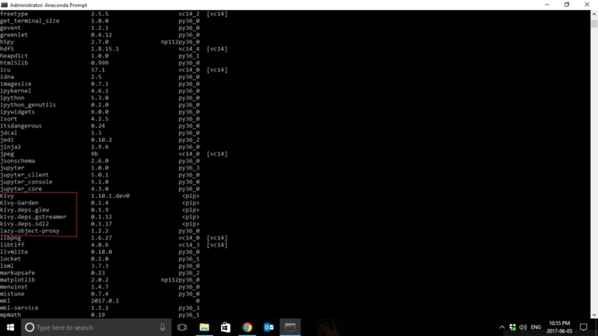Click the vertical scrollbar thumb
This screenshot has height=336, width=598.
click(594, 23)
